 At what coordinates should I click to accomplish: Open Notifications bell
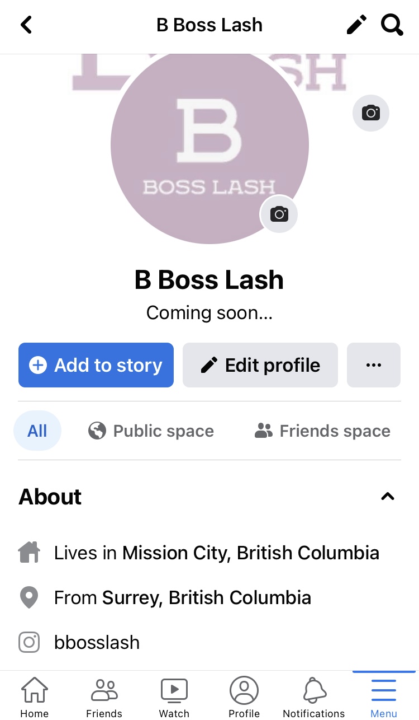pyautogui.click(x=314, y=696)
